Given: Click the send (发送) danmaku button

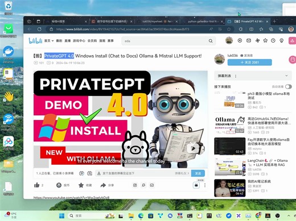Looking at the screenshot, I should click(198, 173).
